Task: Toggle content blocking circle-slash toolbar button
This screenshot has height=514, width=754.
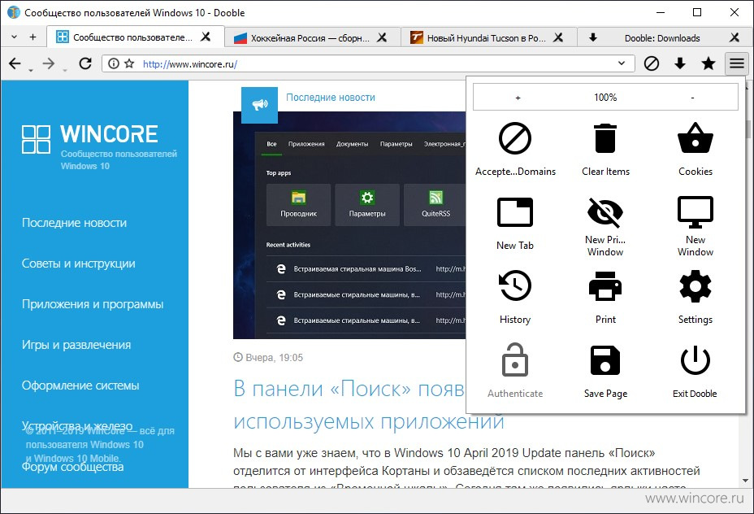Action: (652, 63)
